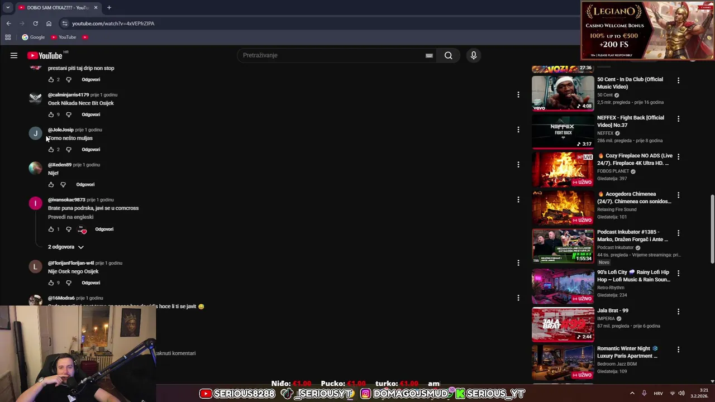Dislike the comment by @FlorijanFlorijan-w4l

click(69, 283)
